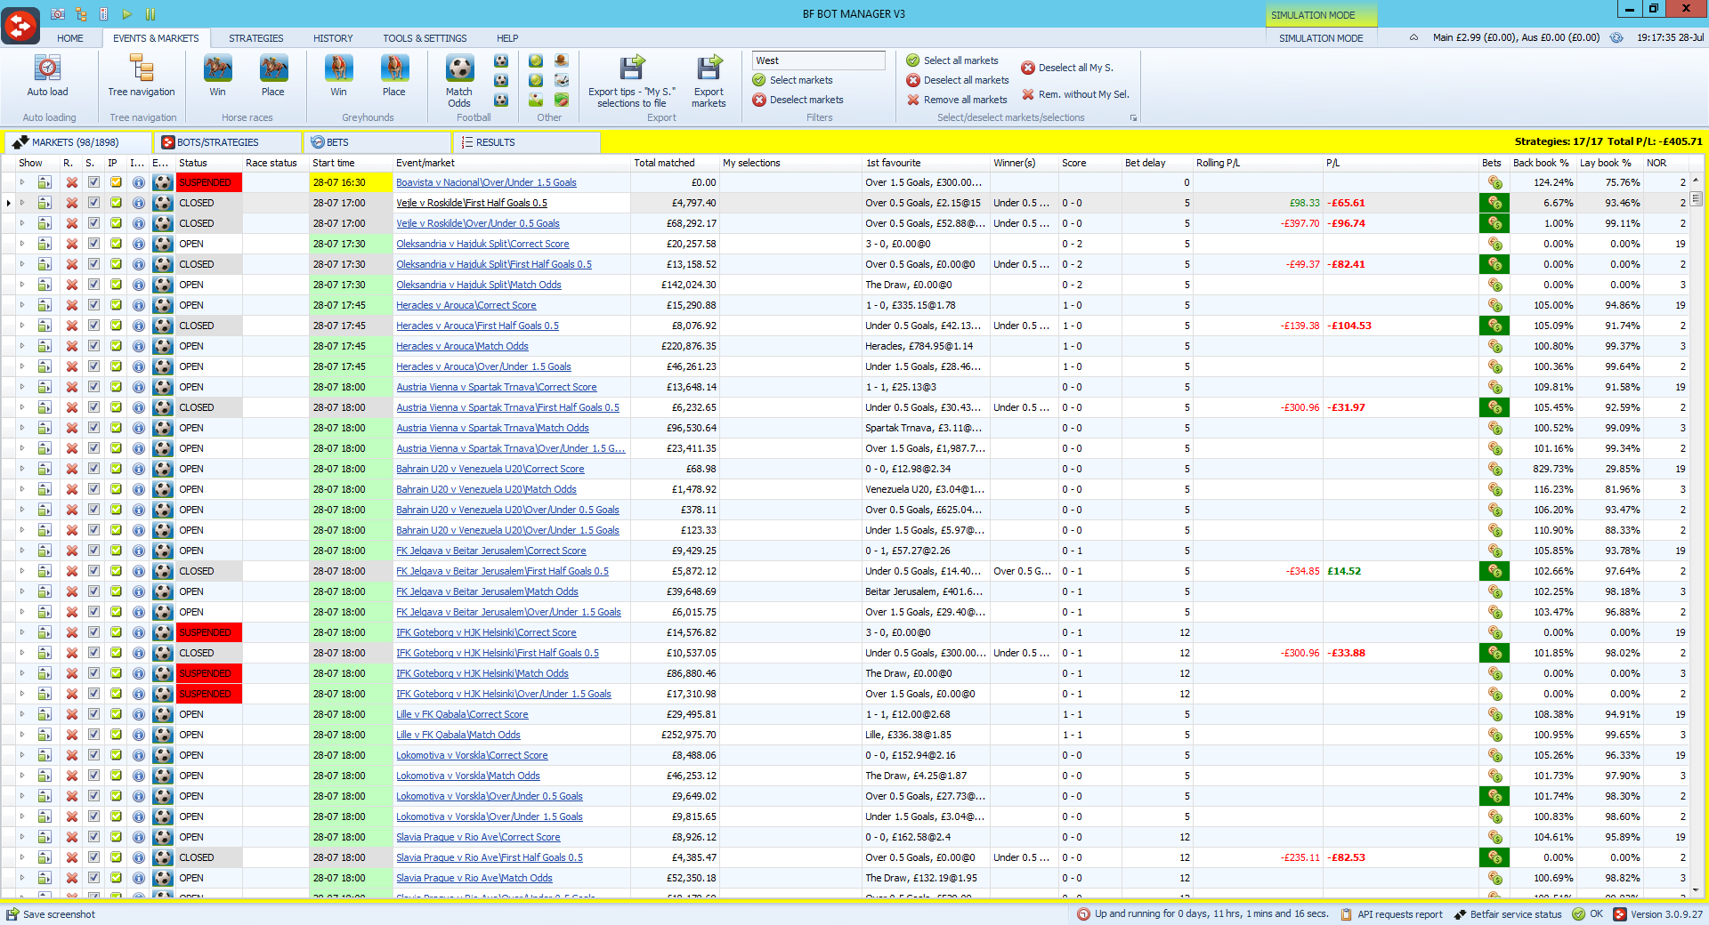The width and height of the screenshot is (1709, 925).
Task: Toggle S. checkbox for Heracles v Arouca Correct Score
Action: pyautogui.click(x=93, y=305)
